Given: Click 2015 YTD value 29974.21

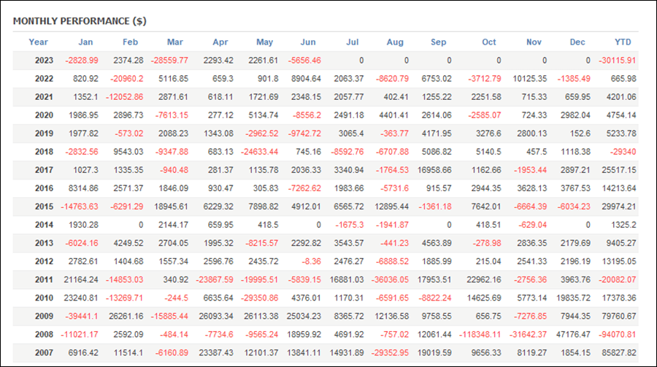Looking at the screenshot, I should tap(619, 206).
